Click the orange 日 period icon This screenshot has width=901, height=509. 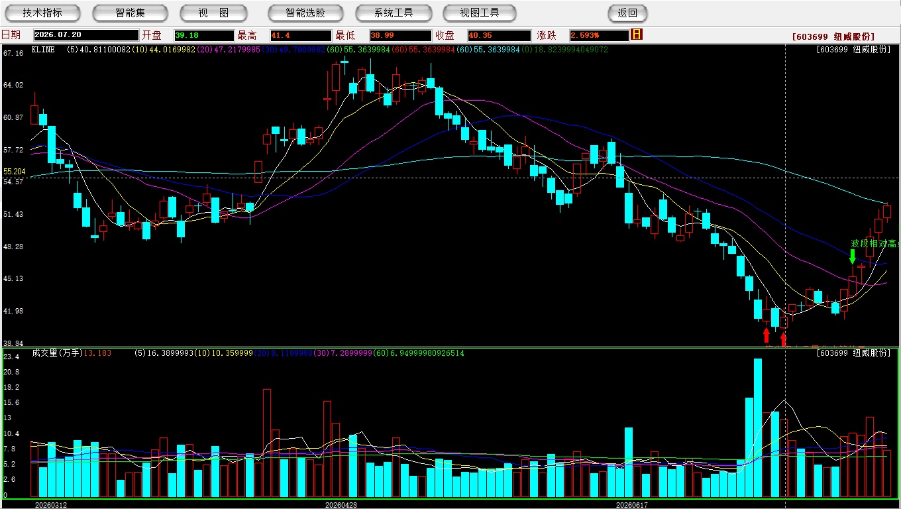click(637, 34)
